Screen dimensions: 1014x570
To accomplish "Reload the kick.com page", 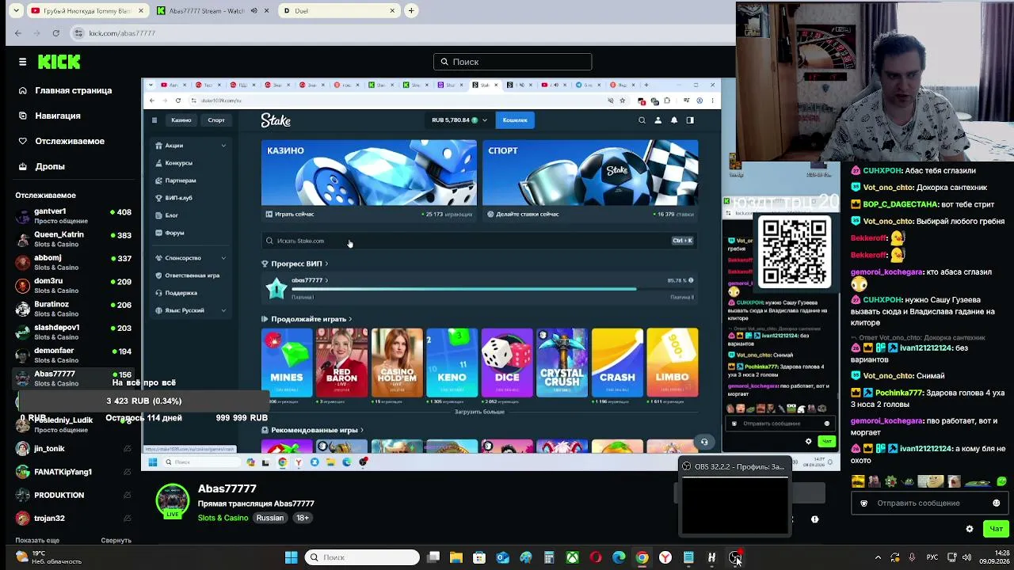I will tap(55, 33).
